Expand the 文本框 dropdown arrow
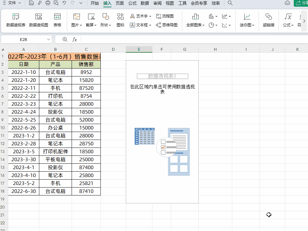 click(x=150, y=25)
